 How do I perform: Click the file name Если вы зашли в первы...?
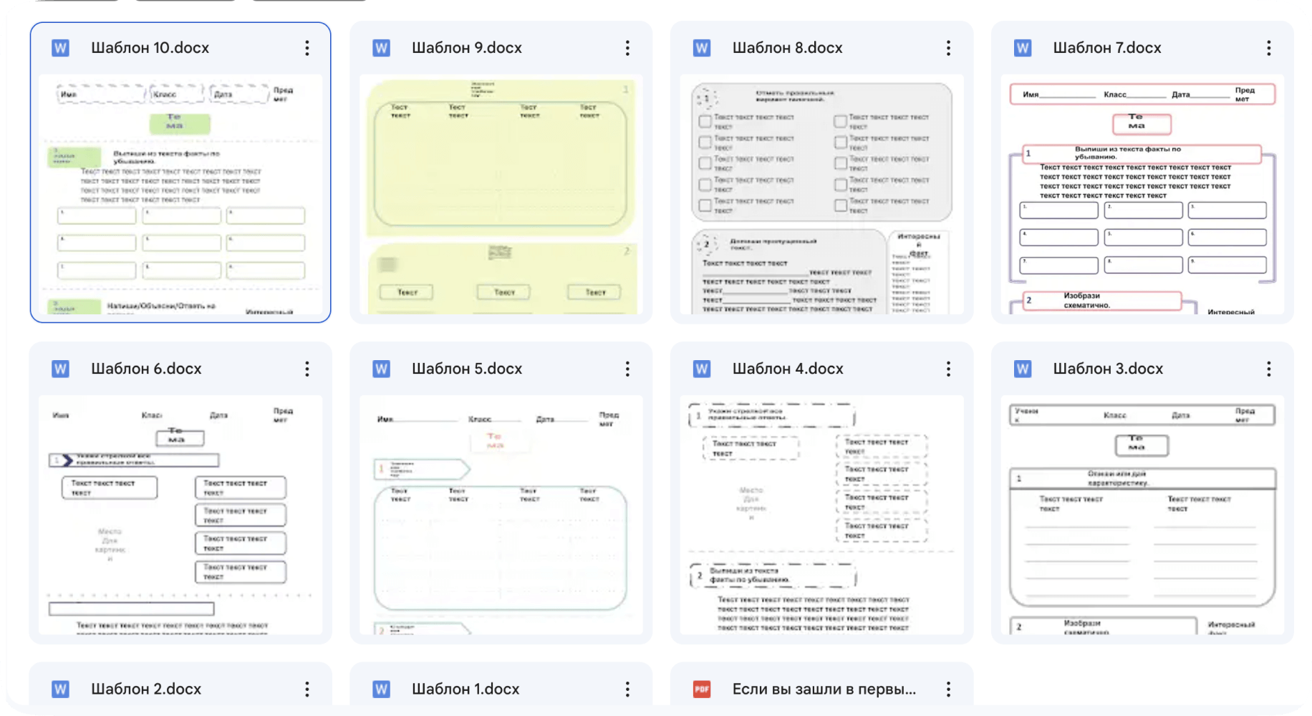(x=824, y=689)
